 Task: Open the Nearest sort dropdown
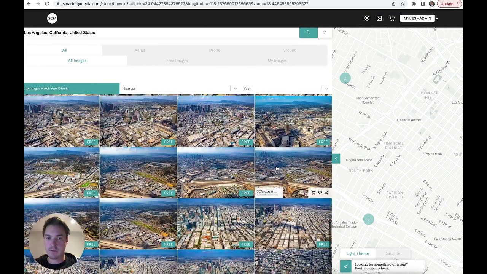(180, 89)
